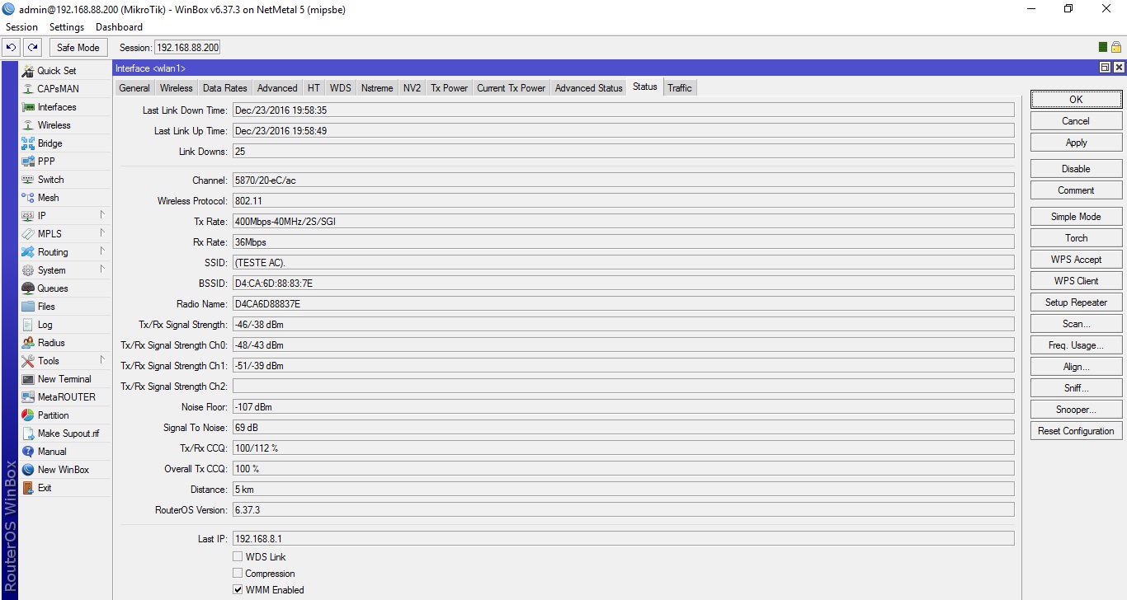Click the OK button
This screenshot has height=600, width=1127.
tap(1076, 100)
